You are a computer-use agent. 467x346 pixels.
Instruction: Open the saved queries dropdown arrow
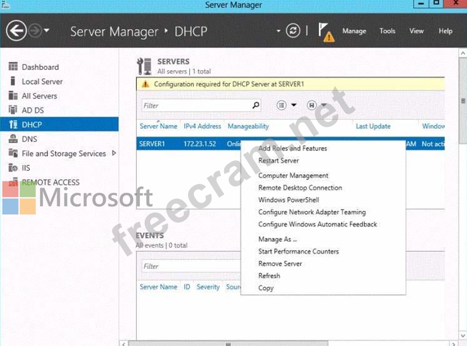(324, 105)
